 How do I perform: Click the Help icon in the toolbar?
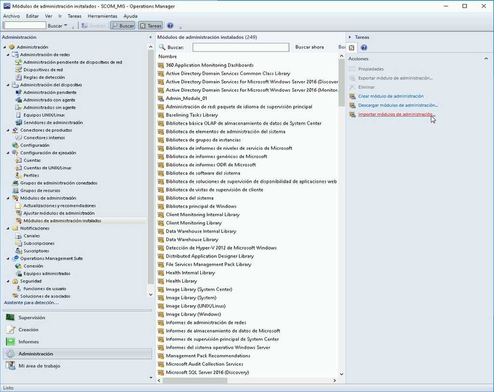[170, 26]
